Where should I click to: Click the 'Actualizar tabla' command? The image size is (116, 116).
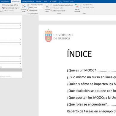(x=57, y=8)
